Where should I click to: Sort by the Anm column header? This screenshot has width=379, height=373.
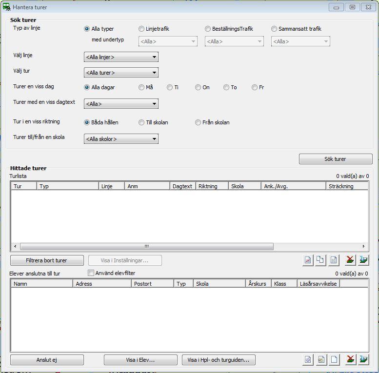tap(147, 186)
